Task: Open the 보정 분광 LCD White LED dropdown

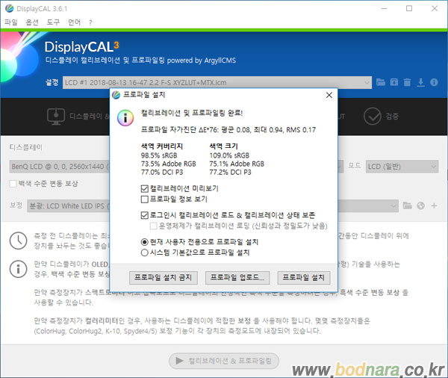Action: 213,206
